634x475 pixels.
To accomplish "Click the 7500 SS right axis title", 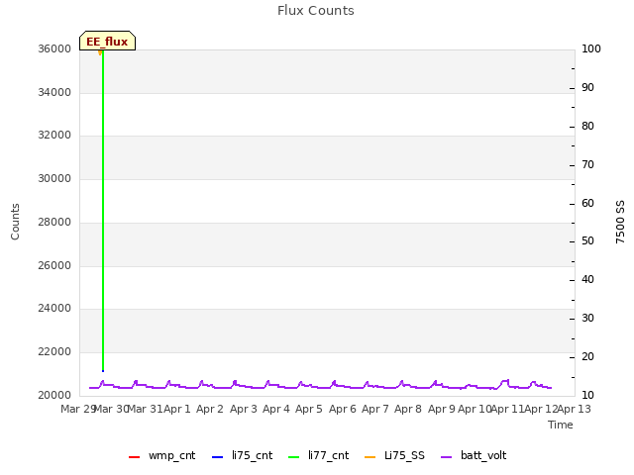I will coord(620,222).
